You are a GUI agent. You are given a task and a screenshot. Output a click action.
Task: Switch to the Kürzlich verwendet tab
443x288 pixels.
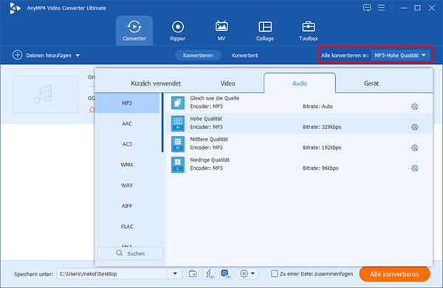tap(156, 83)
